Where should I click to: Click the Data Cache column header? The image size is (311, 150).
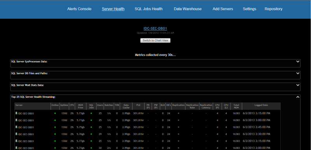click(x=126, y=106)
